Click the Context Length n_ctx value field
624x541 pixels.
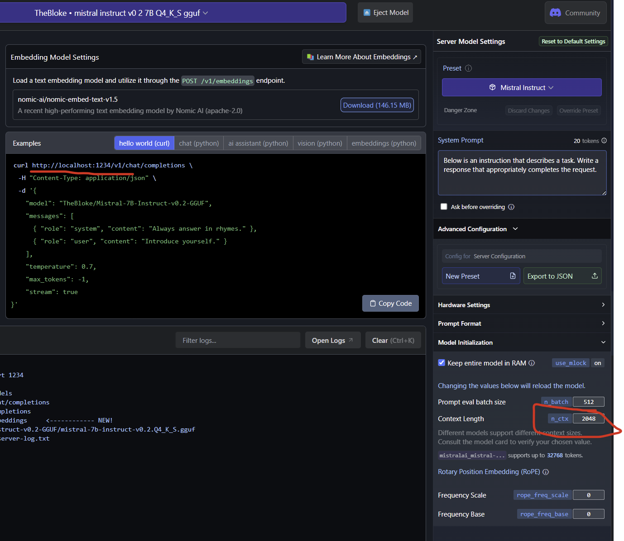pyautogui.click(x=588, y=419)
